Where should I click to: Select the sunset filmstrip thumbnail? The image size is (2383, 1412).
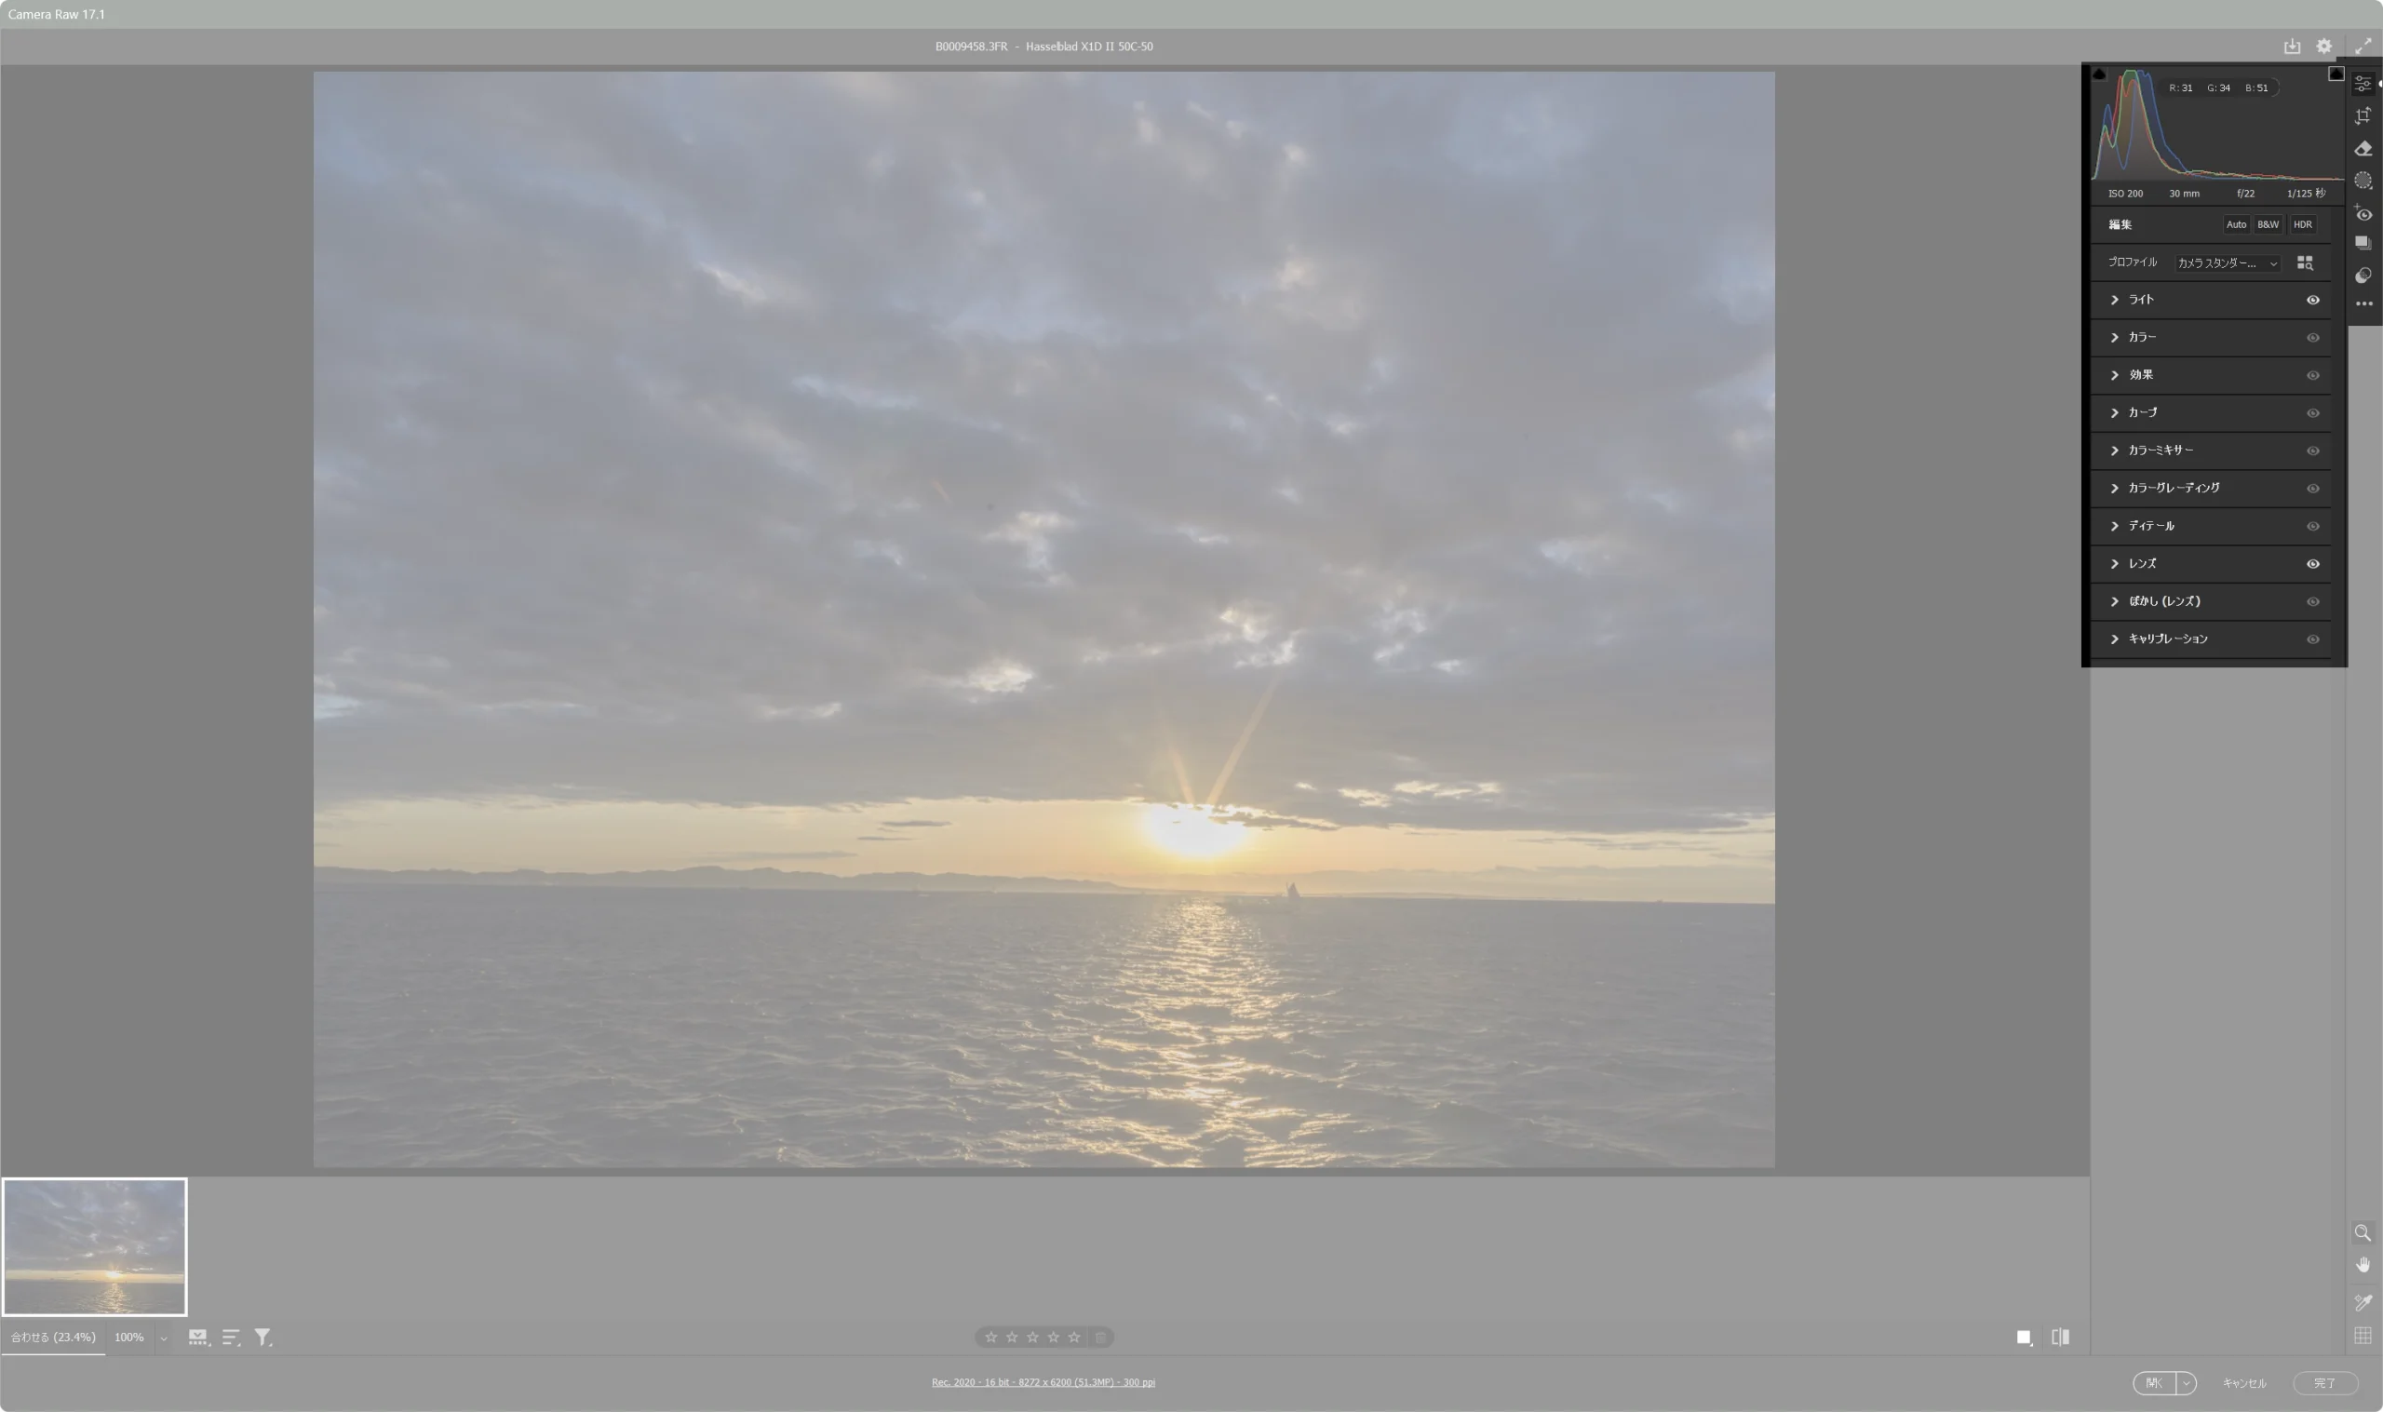point(94,1246)
